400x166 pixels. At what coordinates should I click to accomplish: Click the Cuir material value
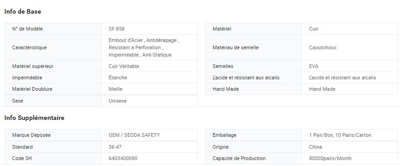point(314,29)
